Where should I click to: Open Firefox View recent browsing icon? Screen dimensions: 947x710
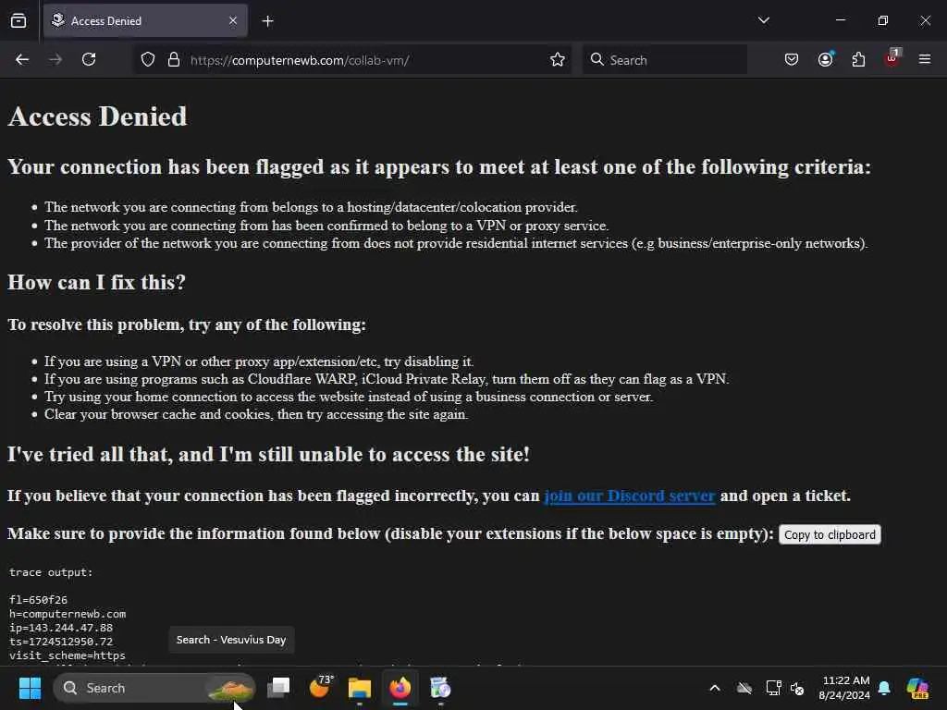click(x=18, y=20)
